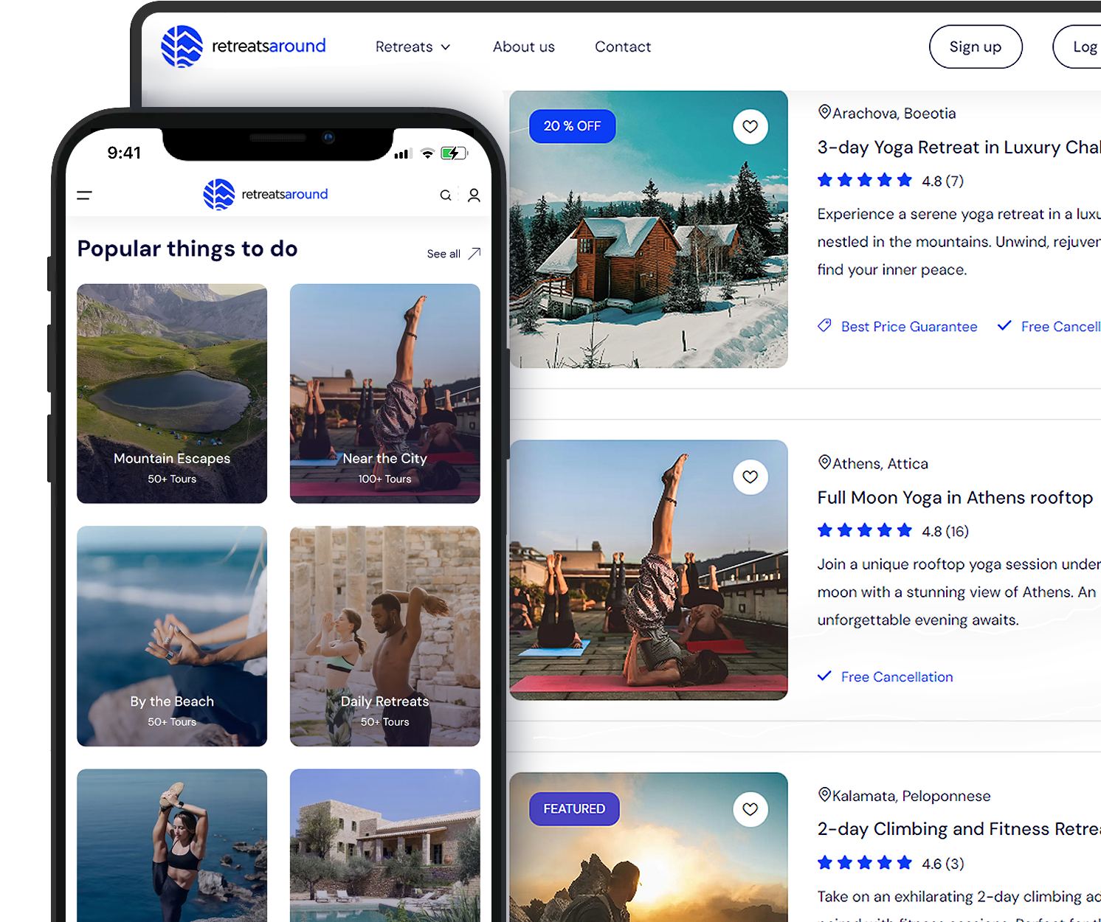Image resolution: width=1101 pixels, height=922 pixels.
Task: Open the Mountain Escapes card
Action: click(x=172, y=394)
